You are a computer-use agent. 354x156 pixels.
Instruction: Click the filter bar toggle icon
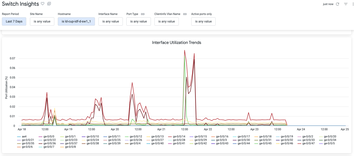click(346, 4)
